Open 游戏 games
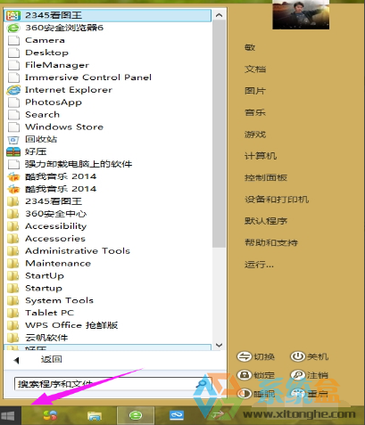The height and width of the screenshot is (425, 365). click(x=255, y=135)
